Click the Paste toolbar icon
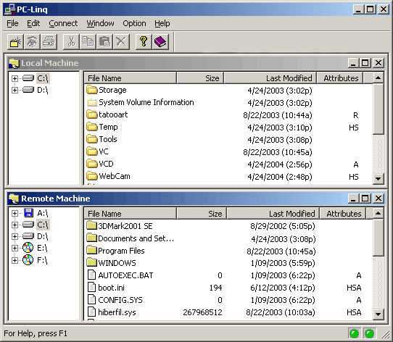Viewport: 393px width, 342px height. coord(104,41)
